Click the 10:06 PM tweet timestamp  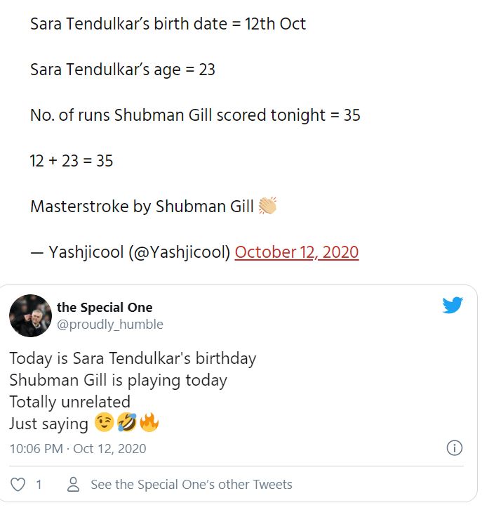click(x=77, y=448)
